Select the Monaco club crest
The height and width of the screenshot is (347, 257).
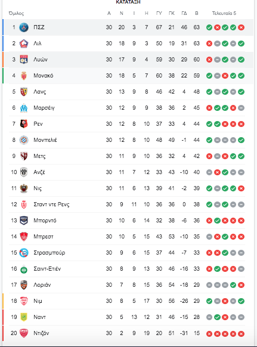point(24,76)
